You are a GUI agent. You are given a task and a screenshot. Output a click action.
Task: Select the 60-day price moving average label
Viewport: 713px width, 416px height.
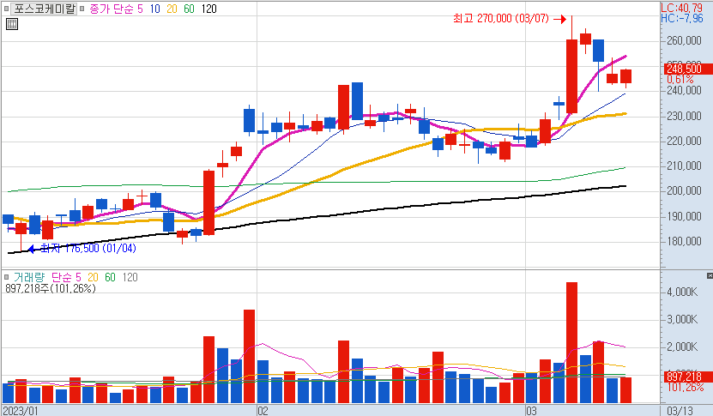tap(189, 9)
